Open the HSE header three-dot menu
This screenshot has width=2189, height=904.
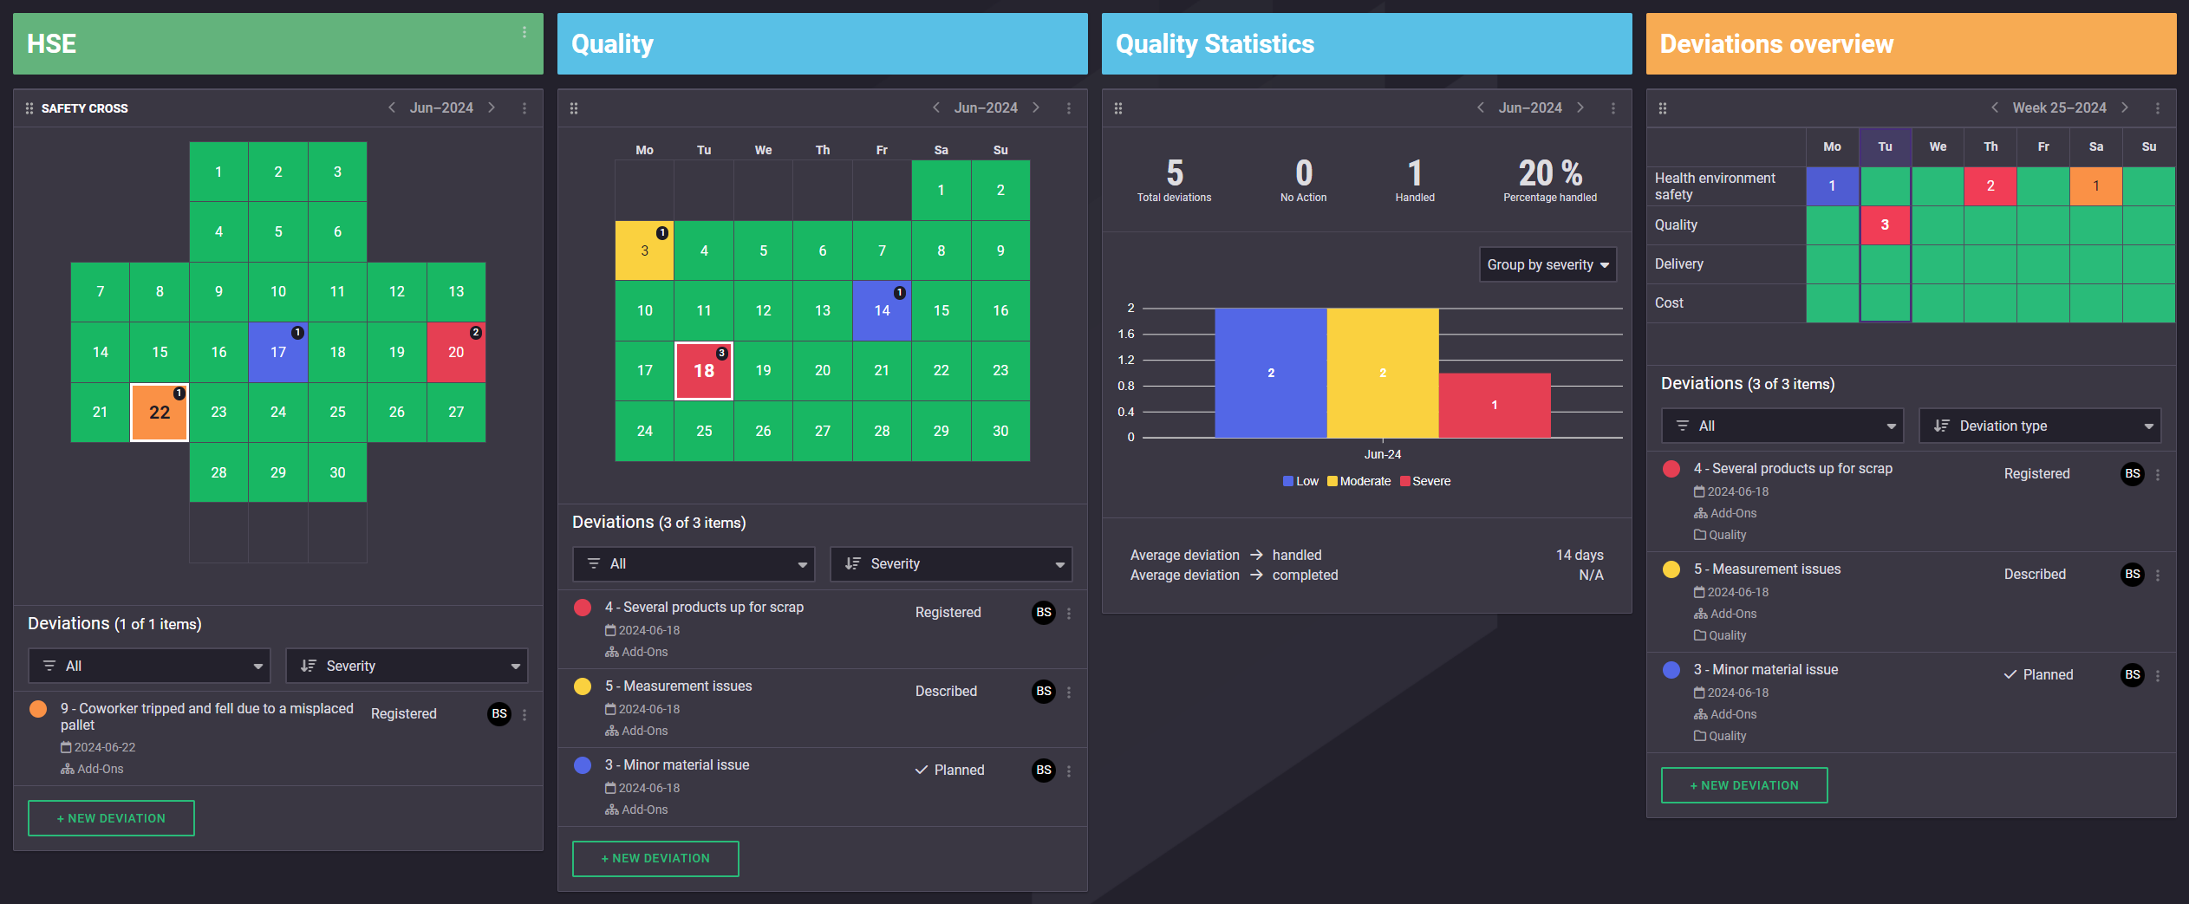coord(524,32)
